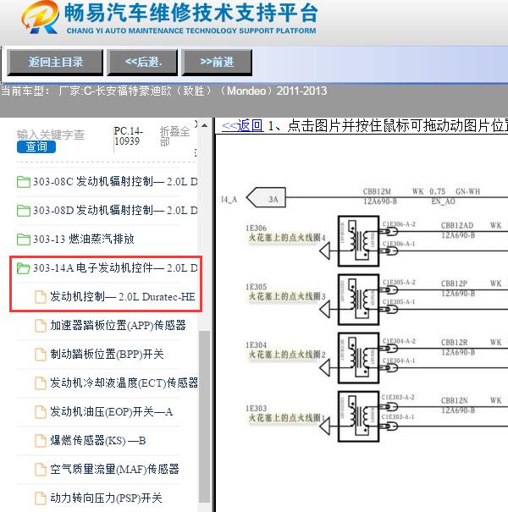
Task: Open folder icon for 303-13 燃油蒸汽排放
Action: click(x=23, y=239)
